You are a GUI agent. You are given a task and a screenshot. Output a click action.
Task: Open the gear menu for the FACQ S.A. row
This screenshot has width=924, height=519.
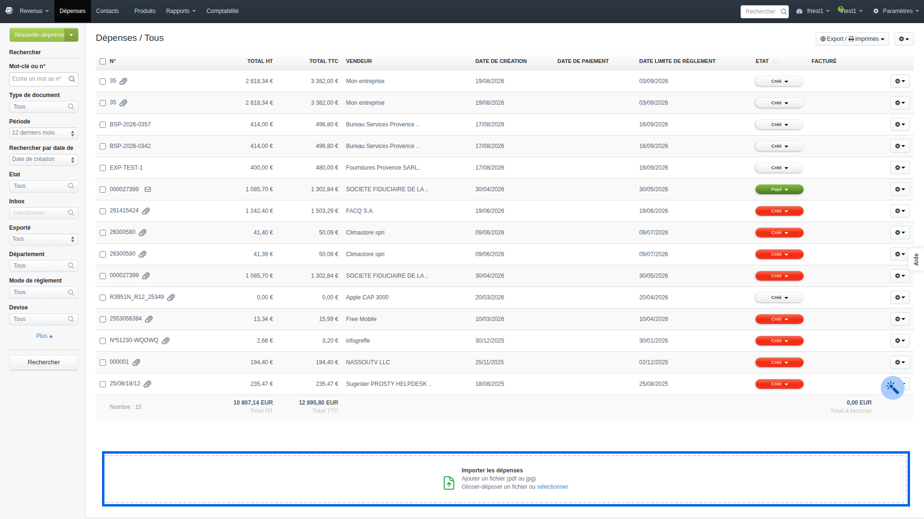pos(900,211)
